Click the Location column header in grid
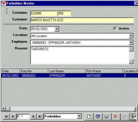Screen dimensions: 138x122 coord(130,71)
